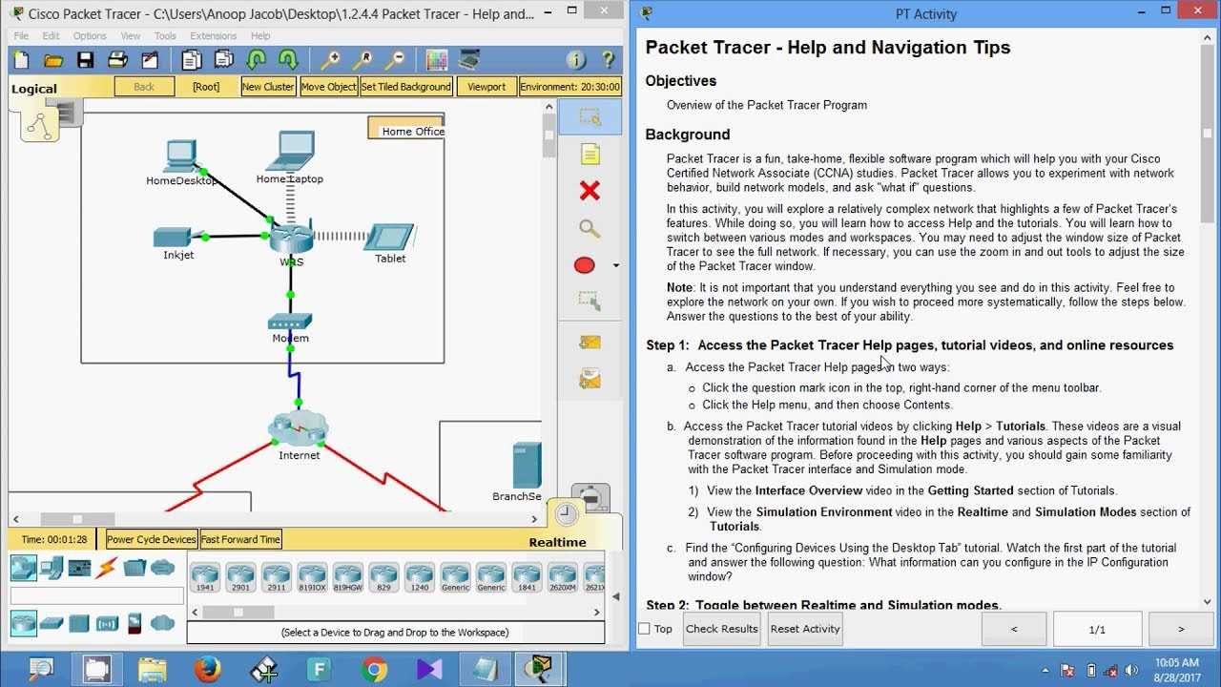Select Hubs subcategory icon
This screenshot has height=687, width=1221.
(x=79, y=623)
